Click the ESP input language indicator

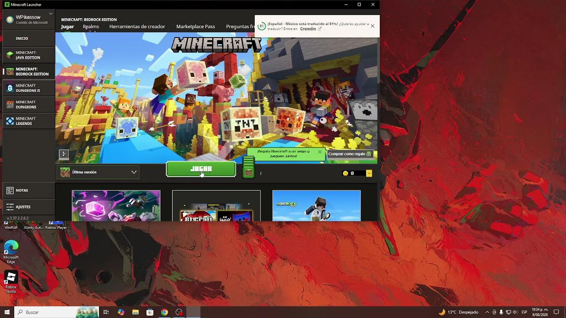pos(524,312)
